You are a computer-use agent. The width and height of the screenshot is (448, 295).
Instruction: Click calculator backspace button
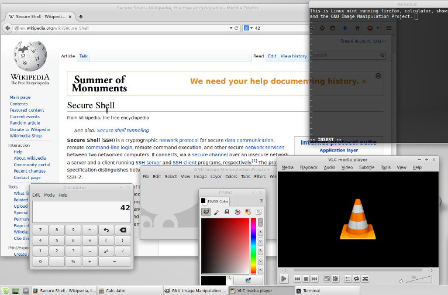(123, 230)
